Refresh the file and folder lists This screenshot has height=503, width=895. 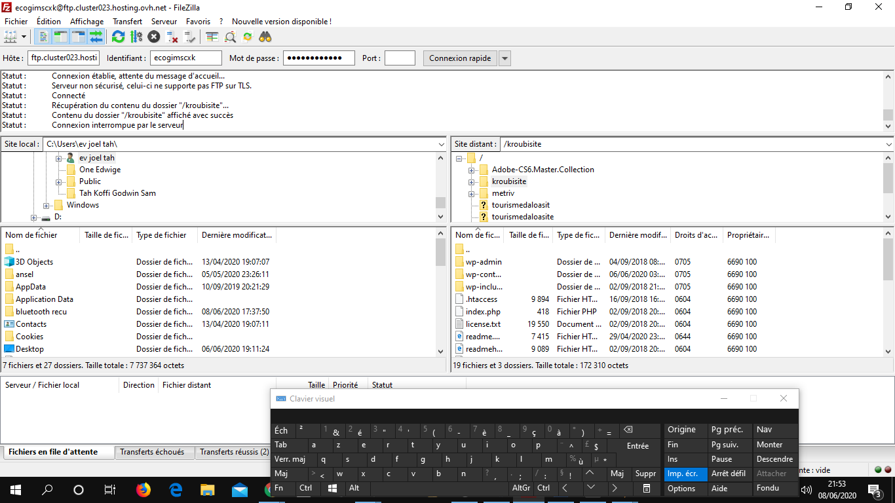(x=118, y=37)
